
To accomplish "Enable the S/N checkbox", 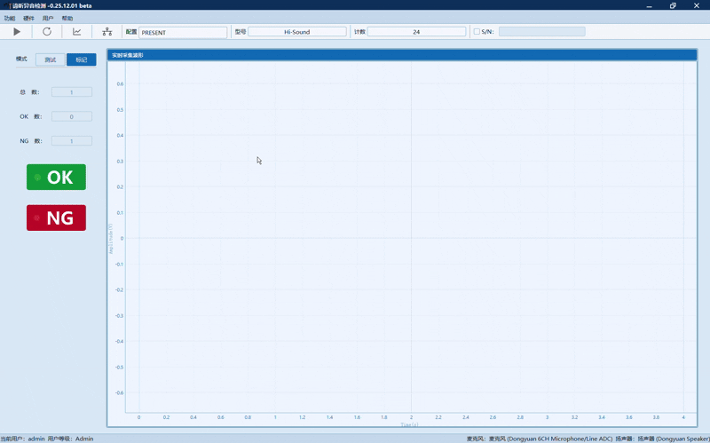I will click(477, 32).
